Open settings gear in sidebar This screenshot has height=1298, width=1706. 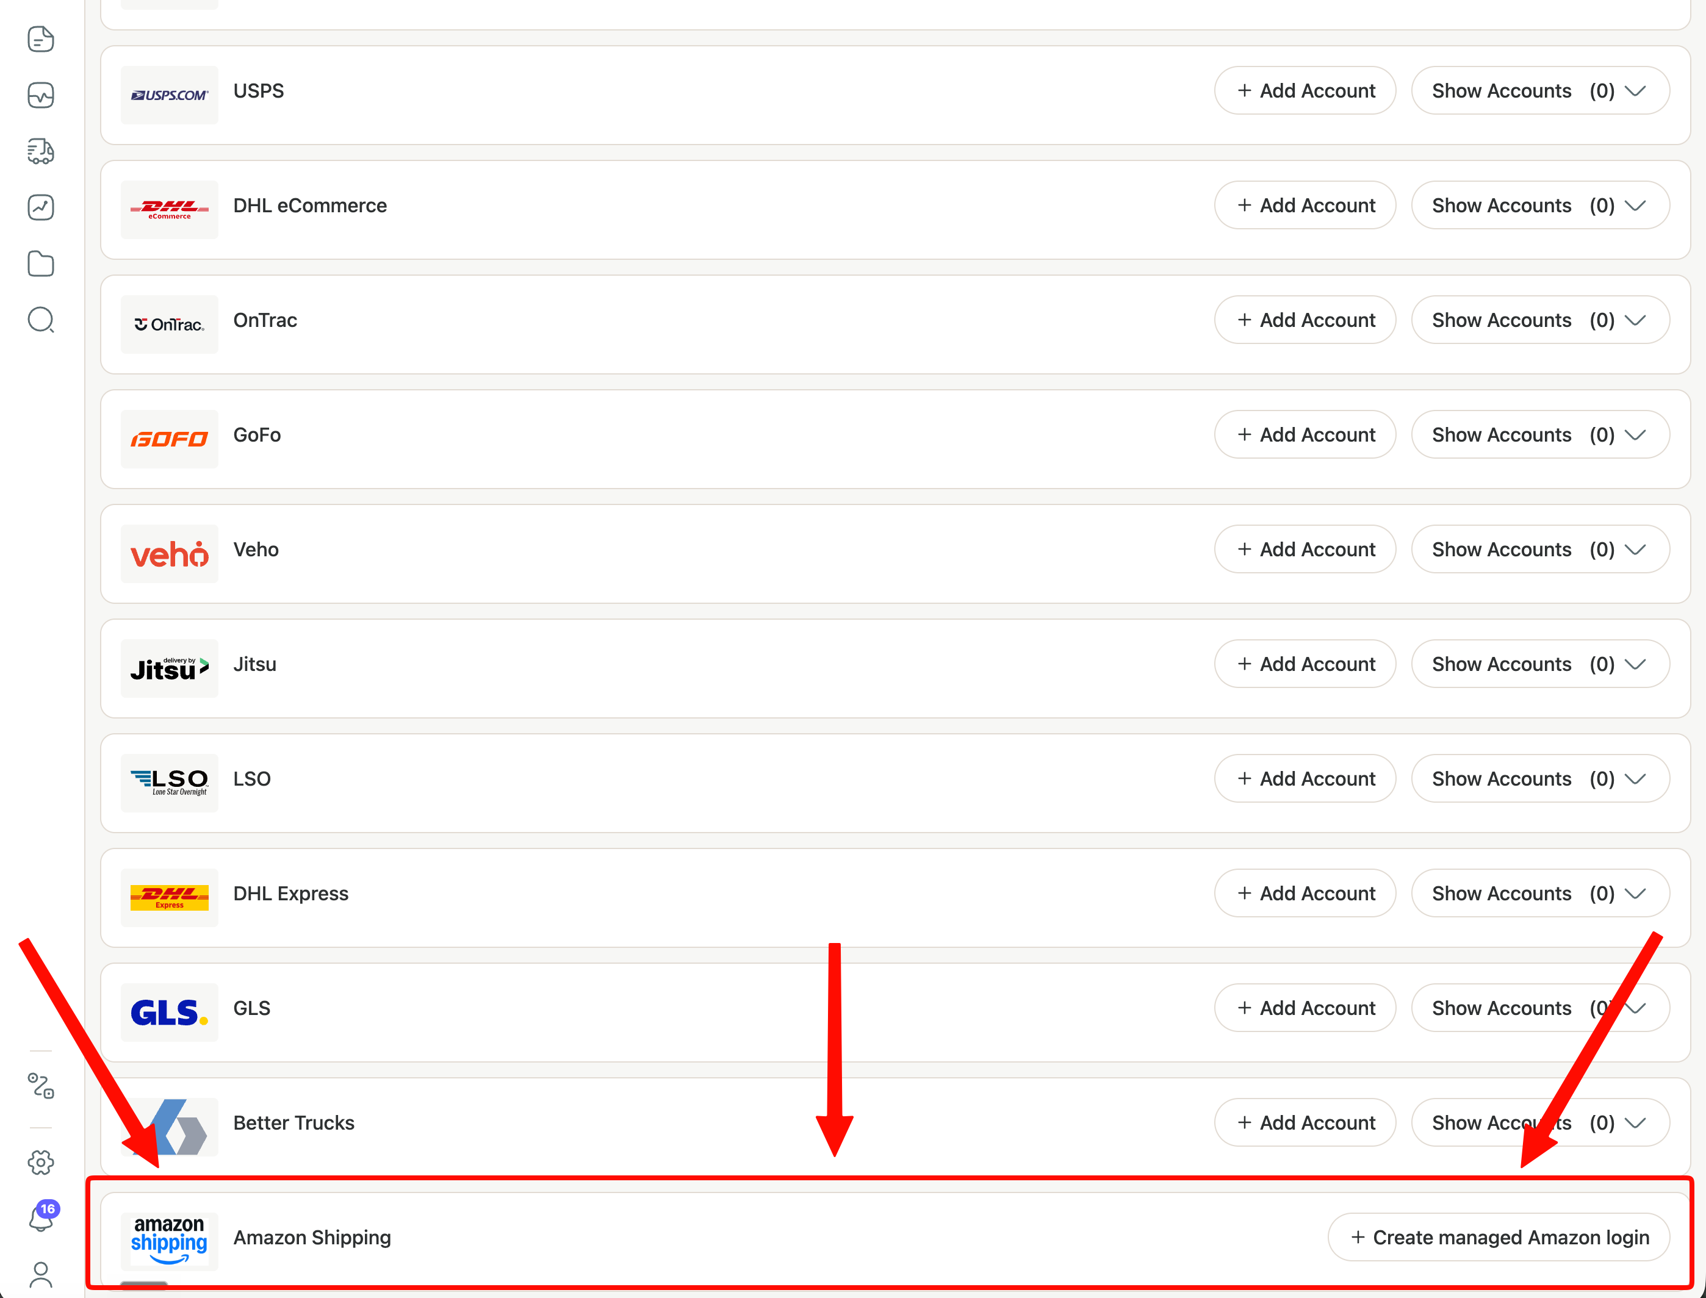click(x=41, y=1162)
